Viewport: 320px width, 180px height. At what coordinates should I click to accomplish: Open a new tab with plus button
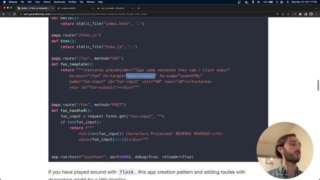(x=139, y=8)
